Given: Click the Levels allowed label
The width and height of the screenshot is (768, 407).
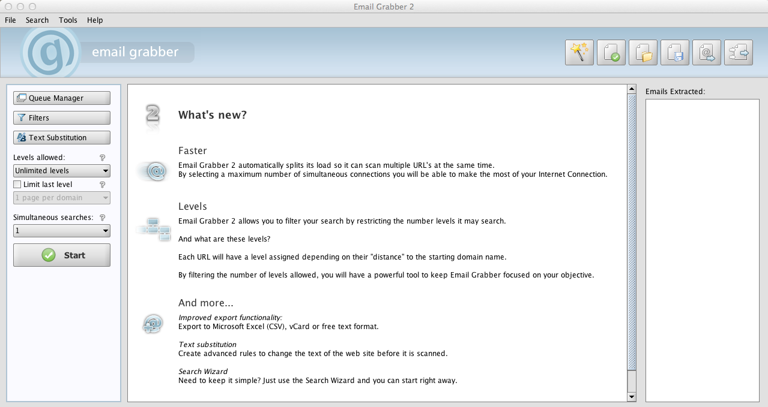Looking at the screenshot, I should coord(39,158).
